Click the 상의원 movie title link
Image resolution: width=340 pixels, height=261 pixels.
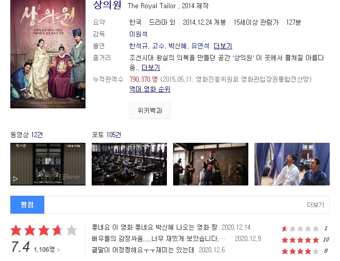tap(107, 5)
